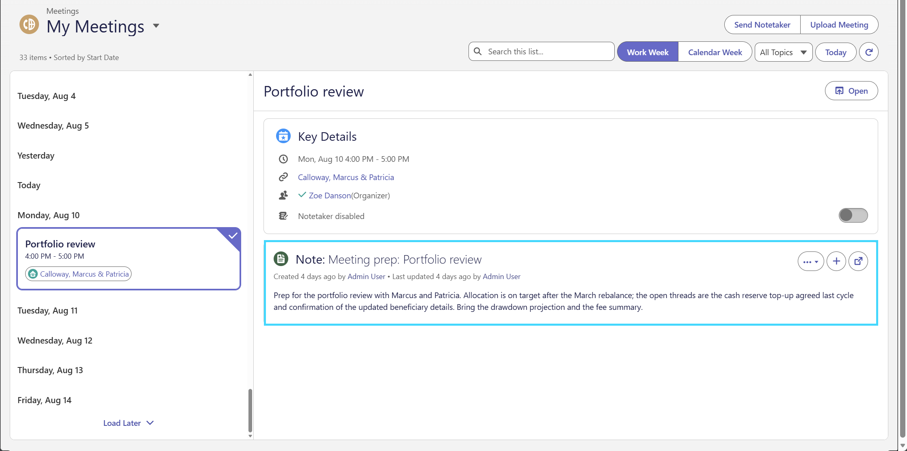
Task: Click the meeting list scrollbar thumb
Action: click(250, 410)
